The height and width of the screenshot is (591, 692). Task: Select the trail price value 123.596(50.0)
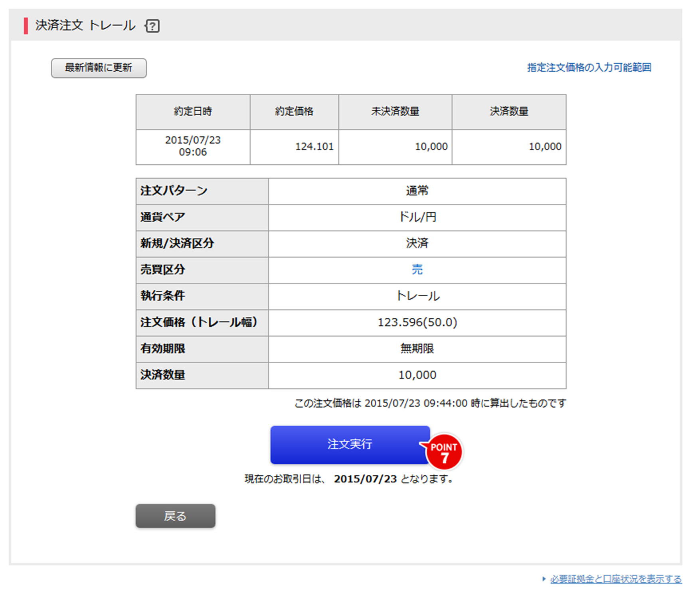(417, 322)
